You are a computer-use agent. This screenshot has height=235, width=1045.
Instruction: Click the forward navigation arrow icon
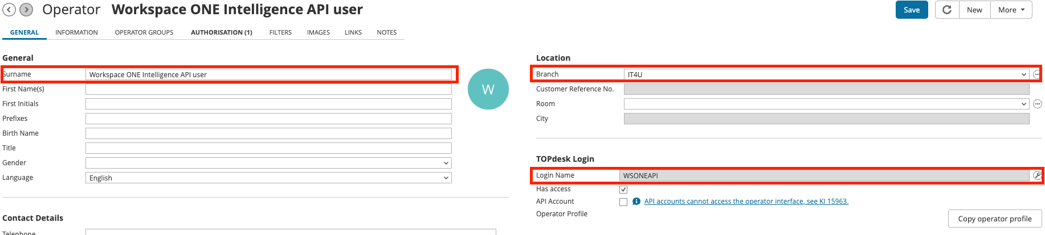tap(26, 10)
